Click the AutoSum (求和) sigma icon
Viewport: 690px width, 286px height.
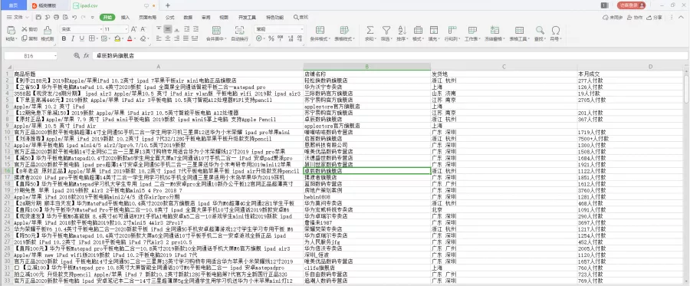(x=370, y=30)
